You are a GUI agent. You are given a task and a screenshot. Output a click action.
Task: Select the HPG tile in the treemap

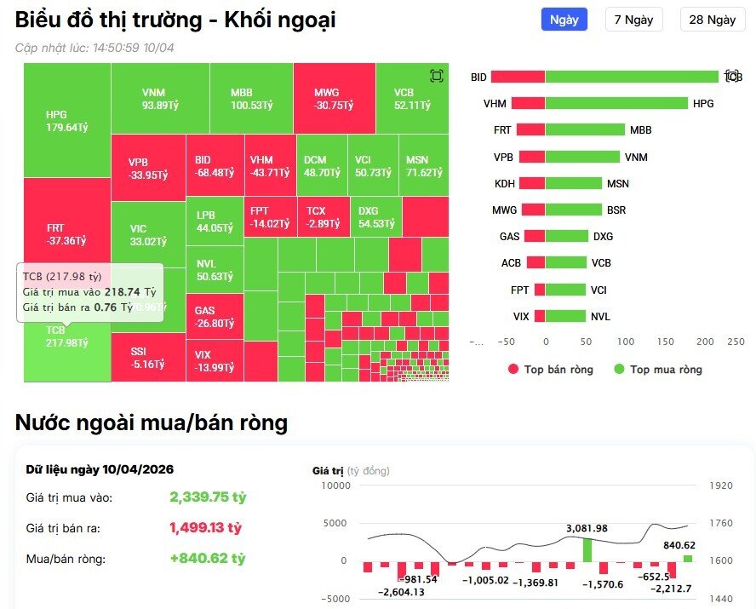point(66,119)
